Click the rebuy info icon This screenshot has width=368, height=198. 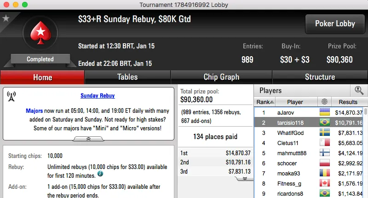point(100,174)
